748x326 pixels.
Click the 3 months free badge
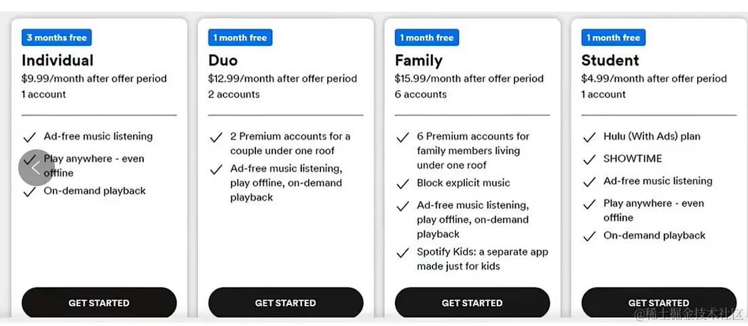pos(57,38)
